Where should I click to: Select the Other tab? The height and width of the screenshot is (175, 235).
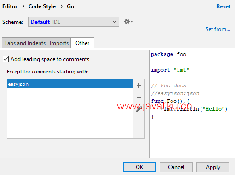point(82,43)
